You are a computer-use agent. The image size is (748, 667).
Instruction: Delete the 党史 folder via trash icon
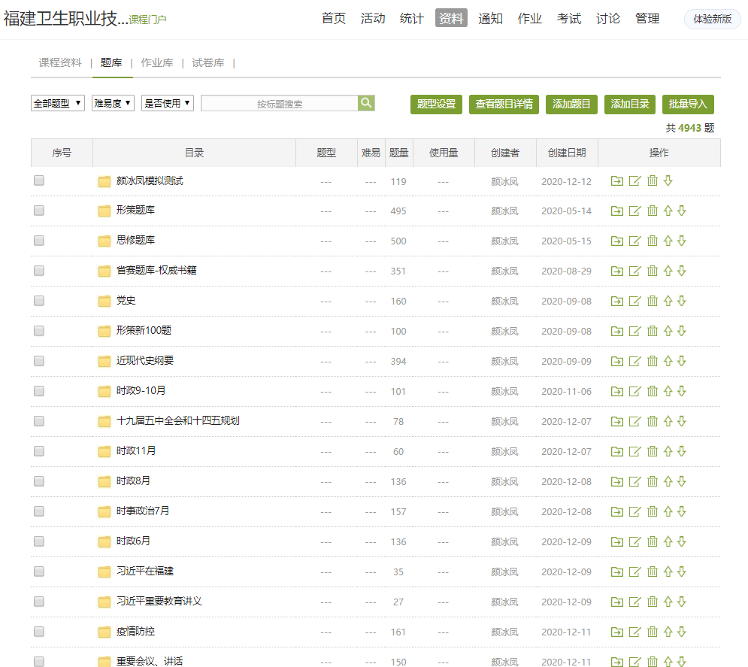tap(653, 301)
